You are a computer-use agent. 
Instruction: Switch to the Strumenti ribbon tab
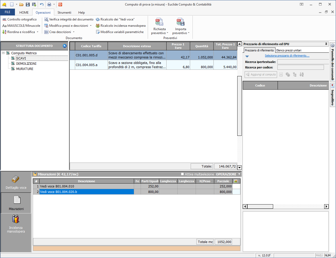(64, 12)
